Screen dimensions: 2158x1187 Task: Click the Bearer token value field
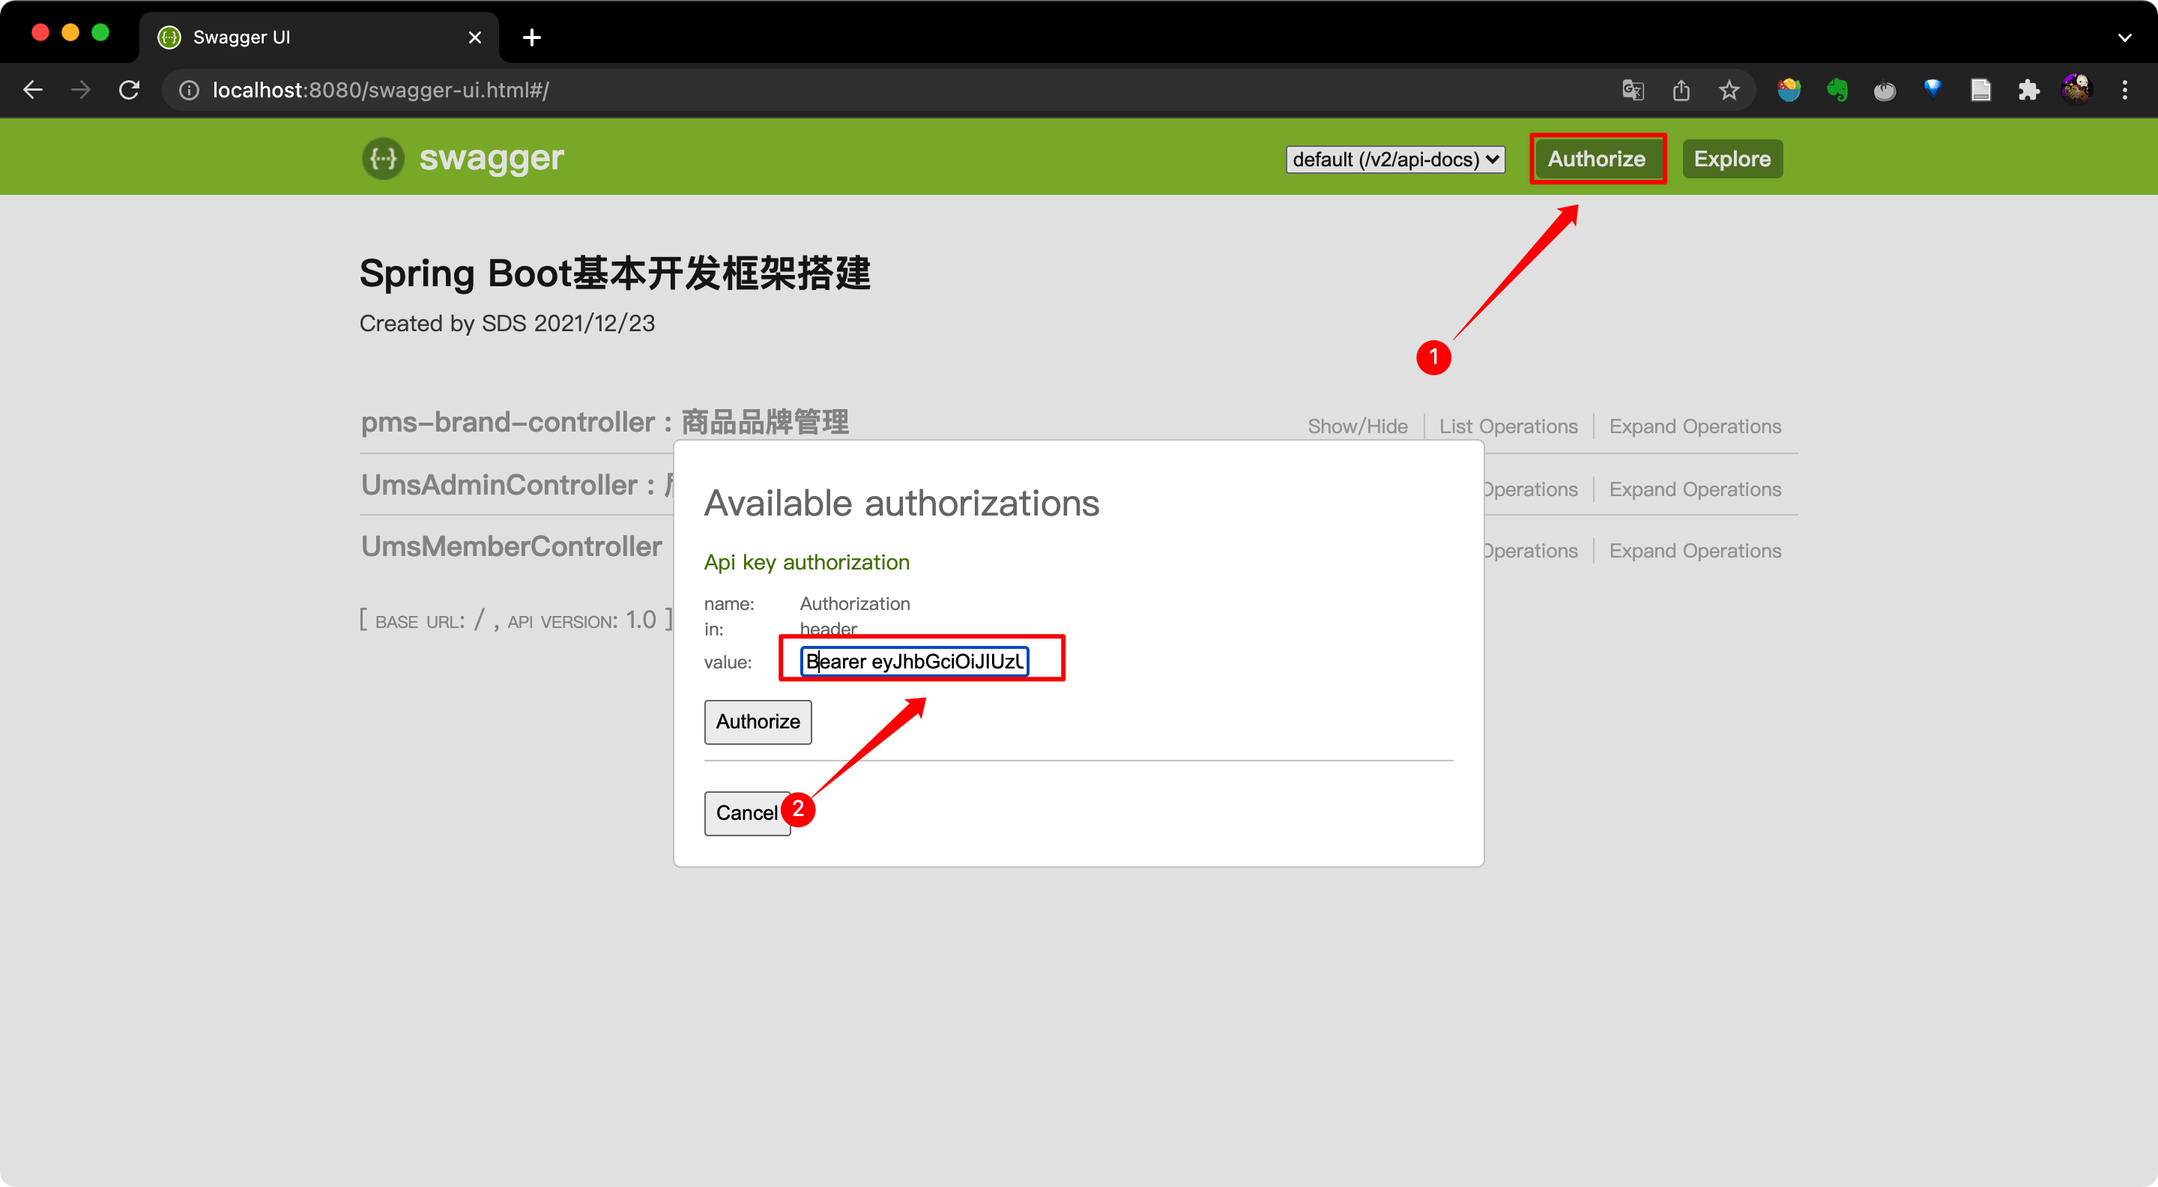(914, 661)
